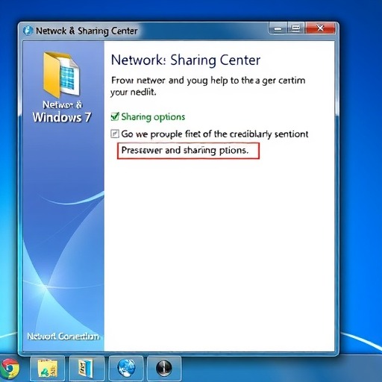
Task: Open the dark round taskbar icon
Action: coord(164,369)
